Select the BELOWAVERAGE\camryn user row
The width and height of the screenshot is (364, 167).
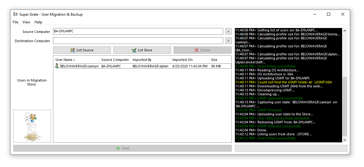click(143, 66)
